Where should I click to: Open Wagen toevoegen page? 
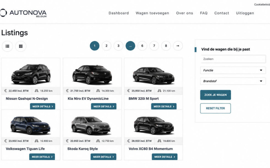pos(152,13)
